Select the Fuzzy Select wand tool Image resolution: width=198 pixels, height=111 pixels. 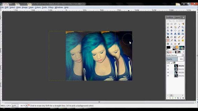point(179,24)
